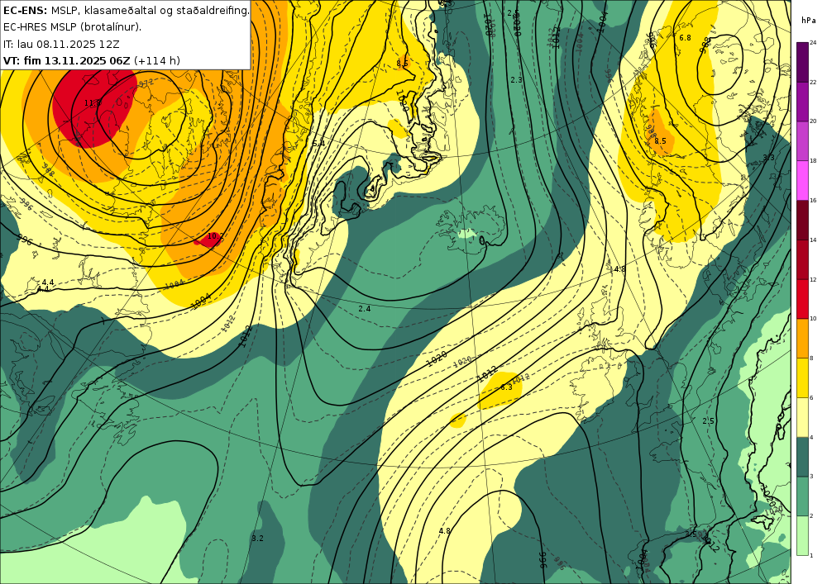The height and width of the screenshot is (584, 827).
Task: Select the pink 16–18 hPa legend swatch
Action: coord(802,180)
